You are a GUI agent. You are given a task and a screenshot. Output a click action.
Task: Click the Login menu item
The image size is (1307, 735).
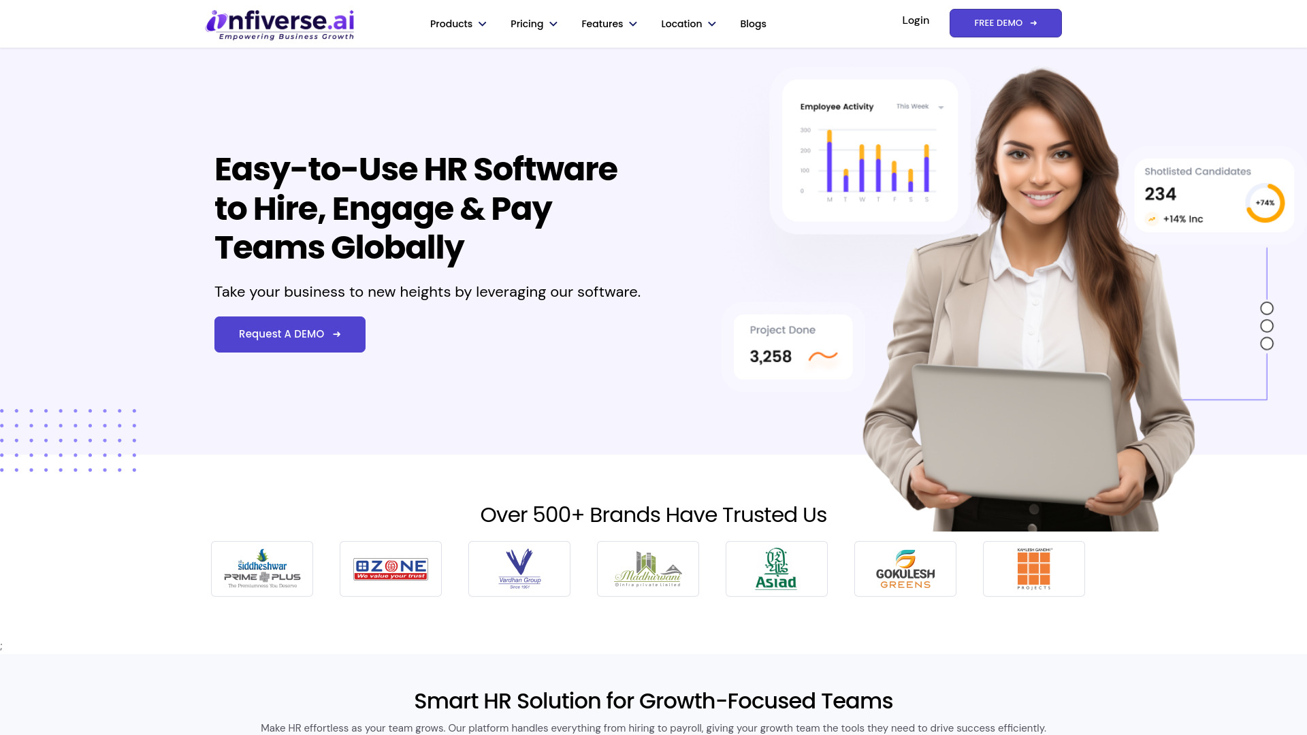[x=916, y=20]
